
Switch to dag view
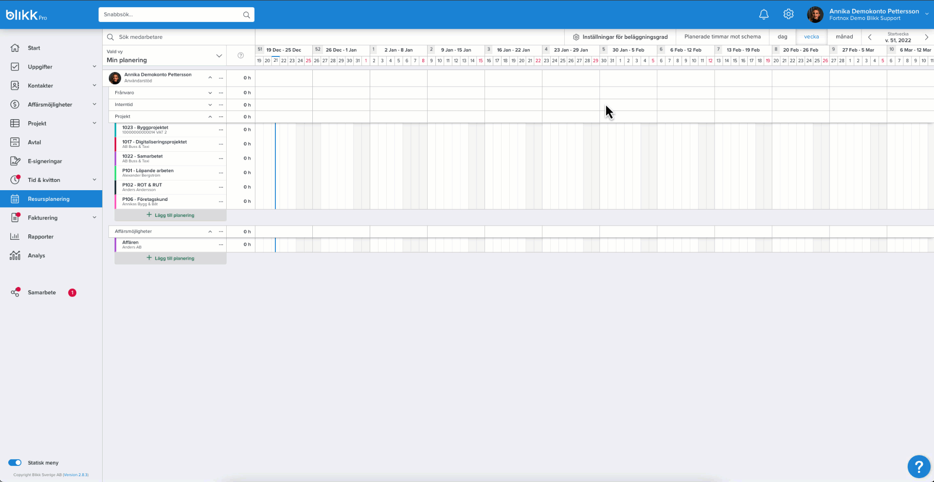click(x=782, y=37)
